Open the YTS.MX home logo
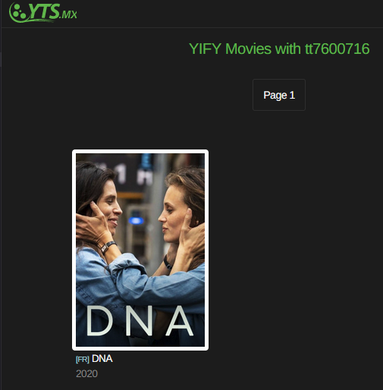Image resolution: width=383 pixels, height=390 pixels. coord(43,13)
